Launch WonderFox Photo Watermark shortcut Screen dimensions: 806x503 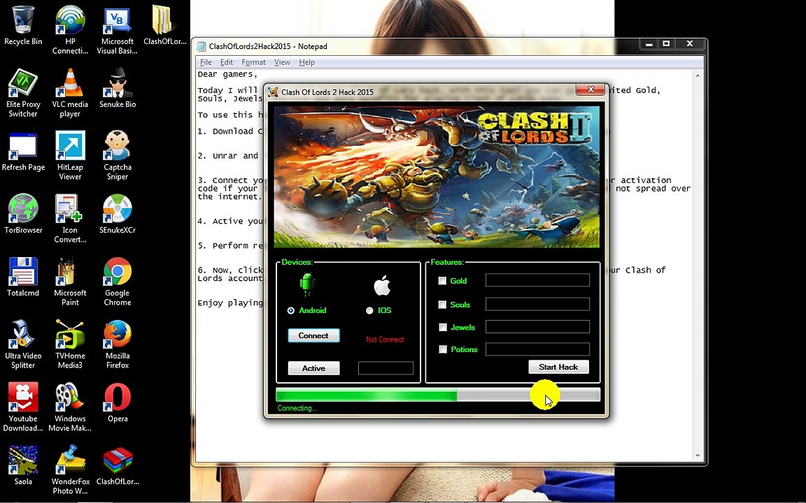(70, 470)
